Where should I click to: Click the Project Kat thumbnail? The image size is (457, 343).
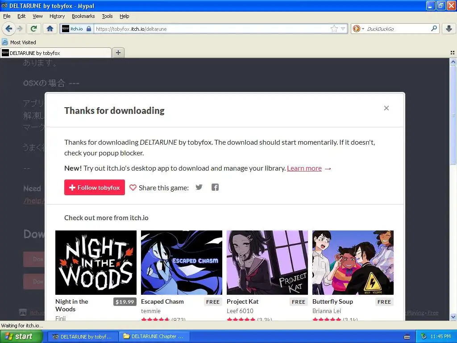click(x=267, y=263)
